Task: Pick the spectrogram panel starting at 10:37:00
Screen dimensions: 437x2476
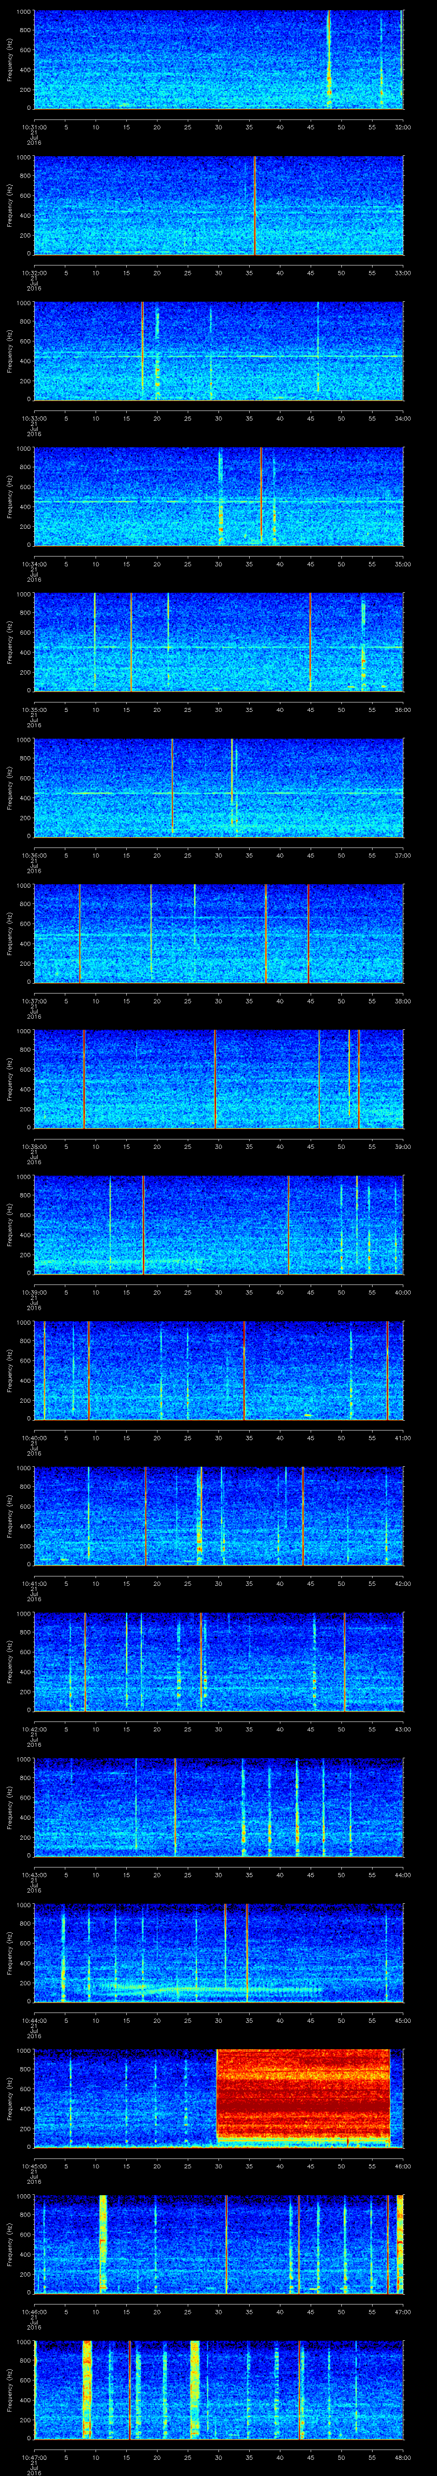Action: [x=218, y=933]
